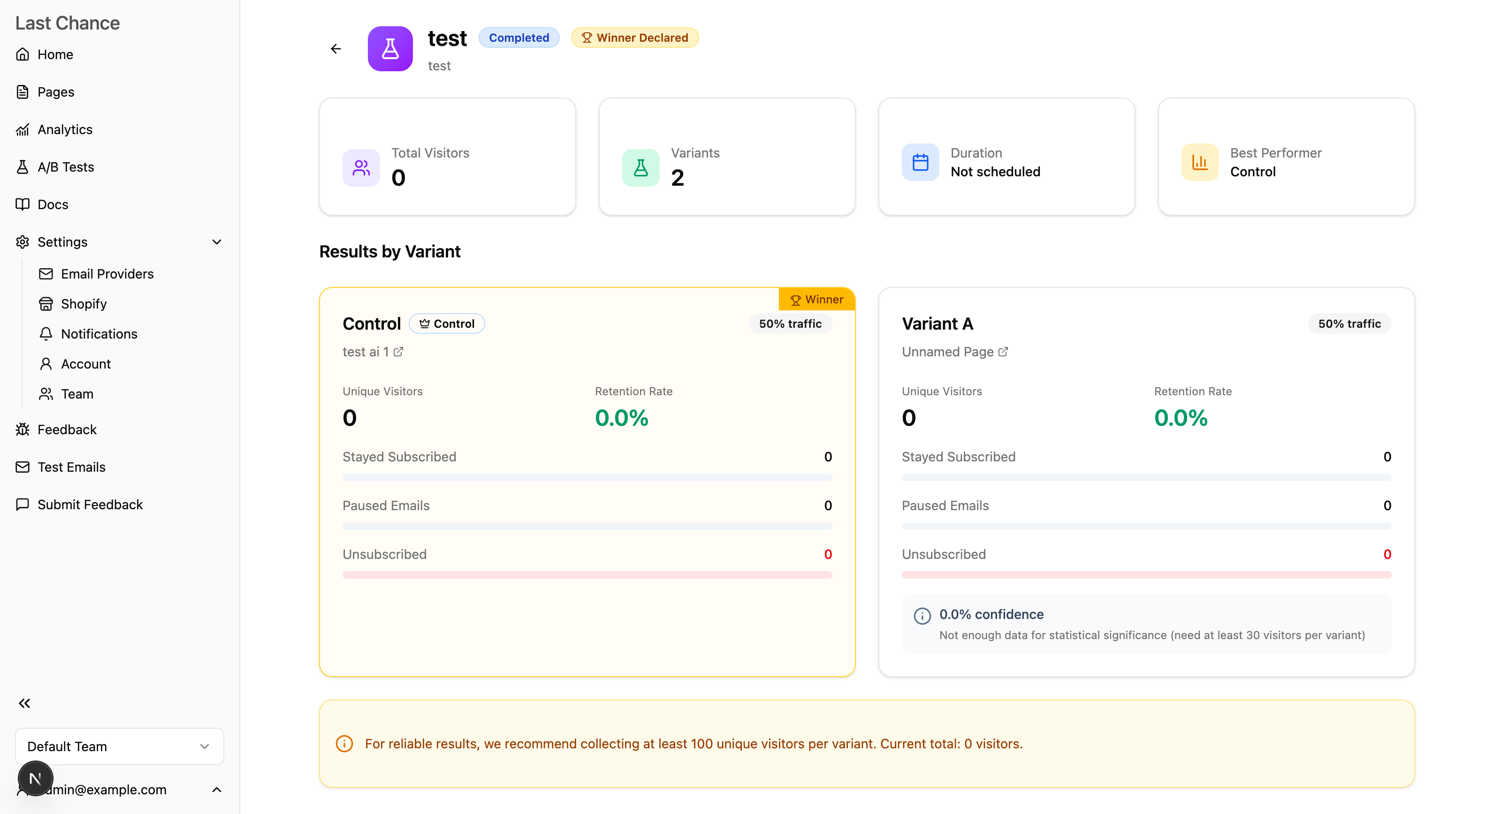Go to A/B Tests in sidebar
Viewport: 1494px width, 814px height.
click(x=66, y=167)
